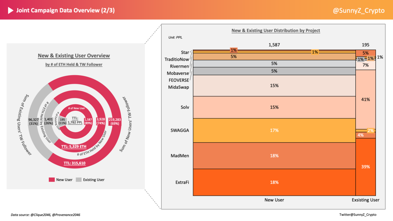Click the "1,587" total above the chart

coord(274,45)
